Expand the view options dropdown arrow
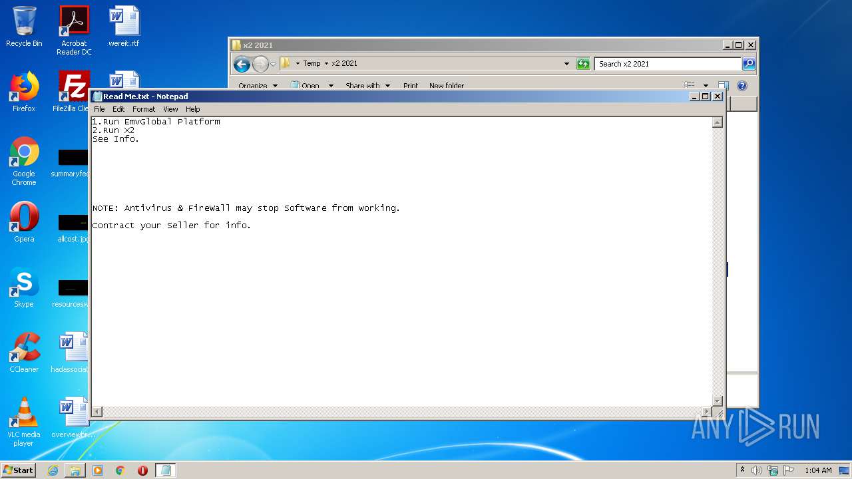 (x=706, y=86)
